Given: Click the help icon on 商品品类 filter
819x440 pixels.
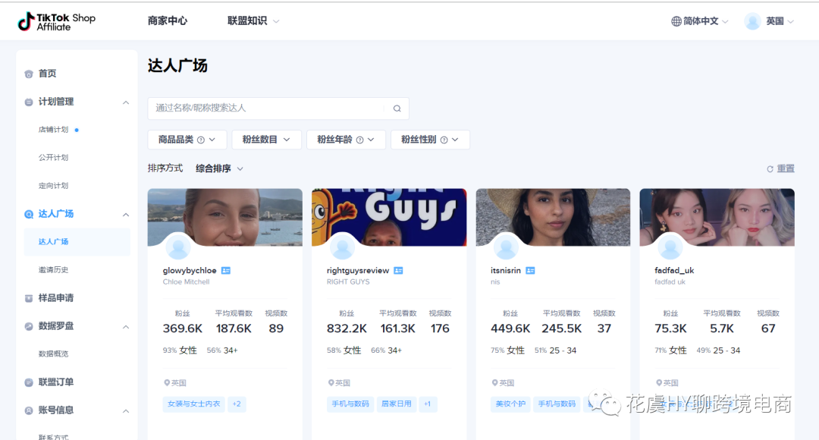Looking at the screenshot, I should [x=201, y=140].
